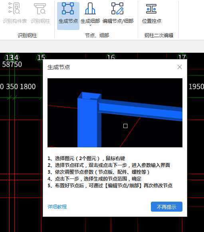Click the 生成节点 dialog title

(x=59, y=67)
